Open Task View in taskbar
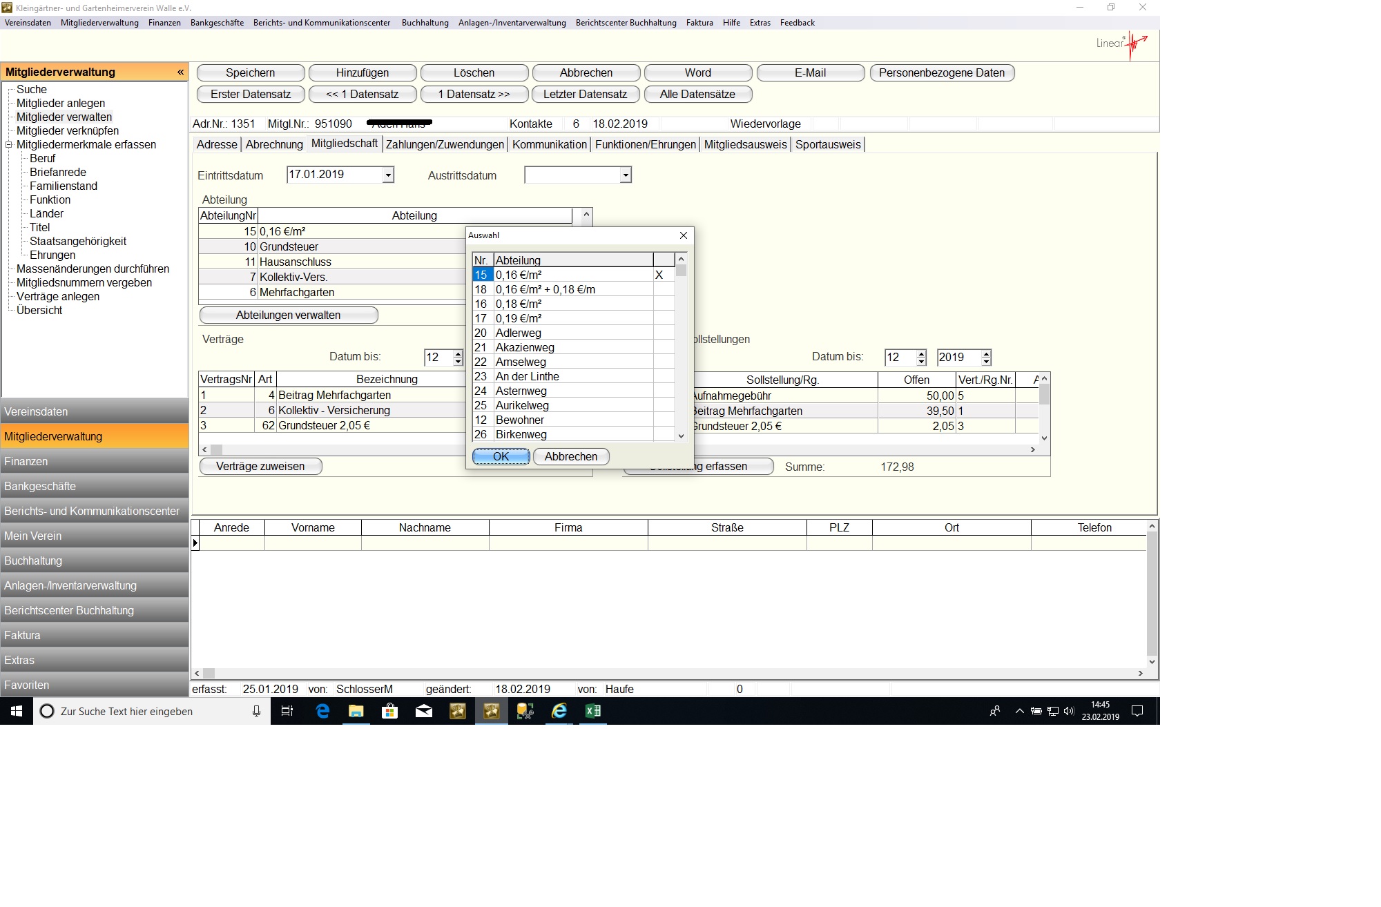 click(x=287, y=711)
